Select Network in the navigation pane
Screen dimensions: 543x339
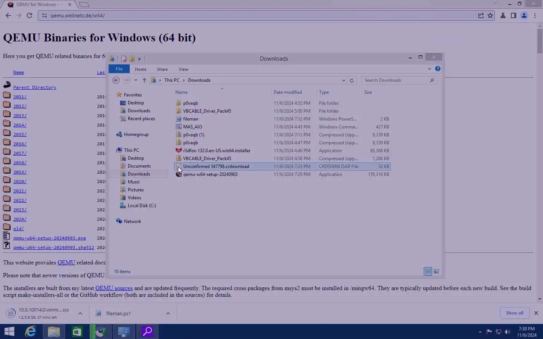click(x=132, y=221)
